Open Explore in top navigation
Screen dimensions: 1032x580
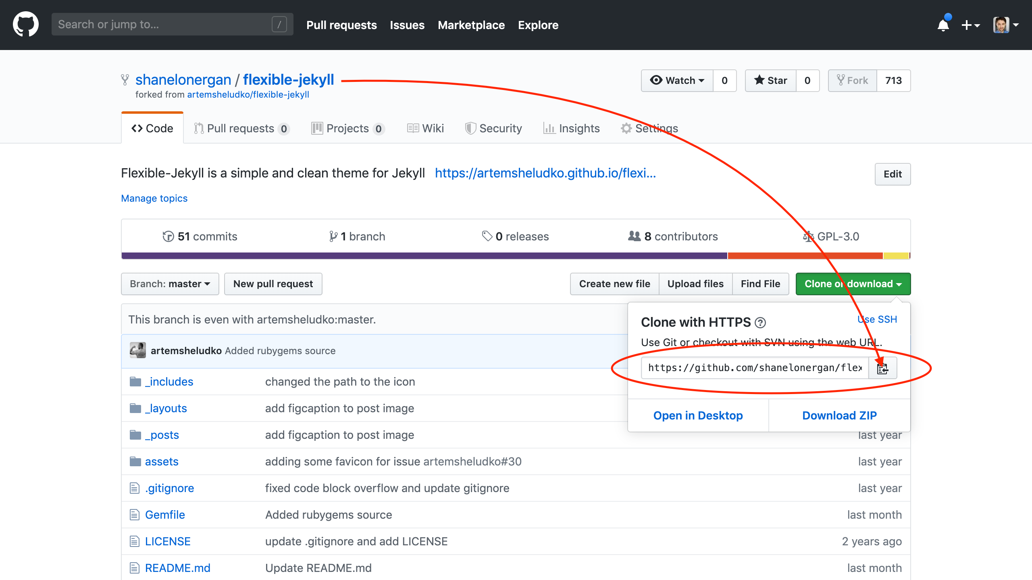[538, 25]
